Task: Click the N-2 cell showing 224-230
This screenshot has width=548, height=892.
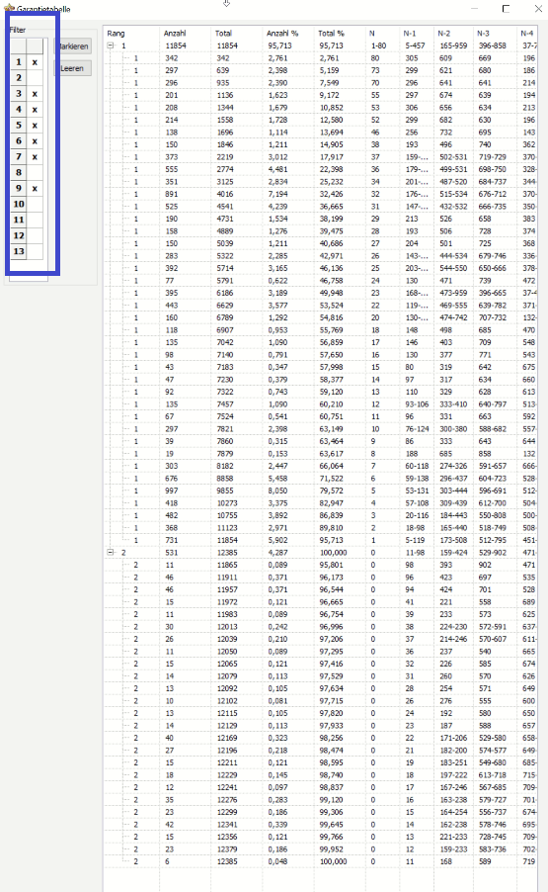Action: point(453,627)
